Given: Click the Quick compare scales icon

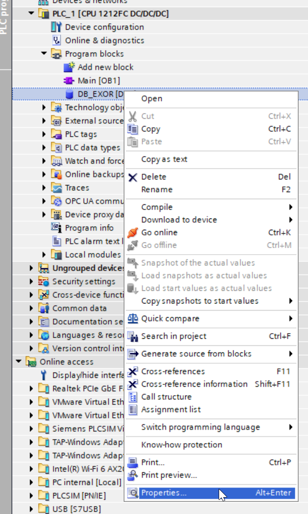Looking at the screenshot, I should (x=133, y=318).
